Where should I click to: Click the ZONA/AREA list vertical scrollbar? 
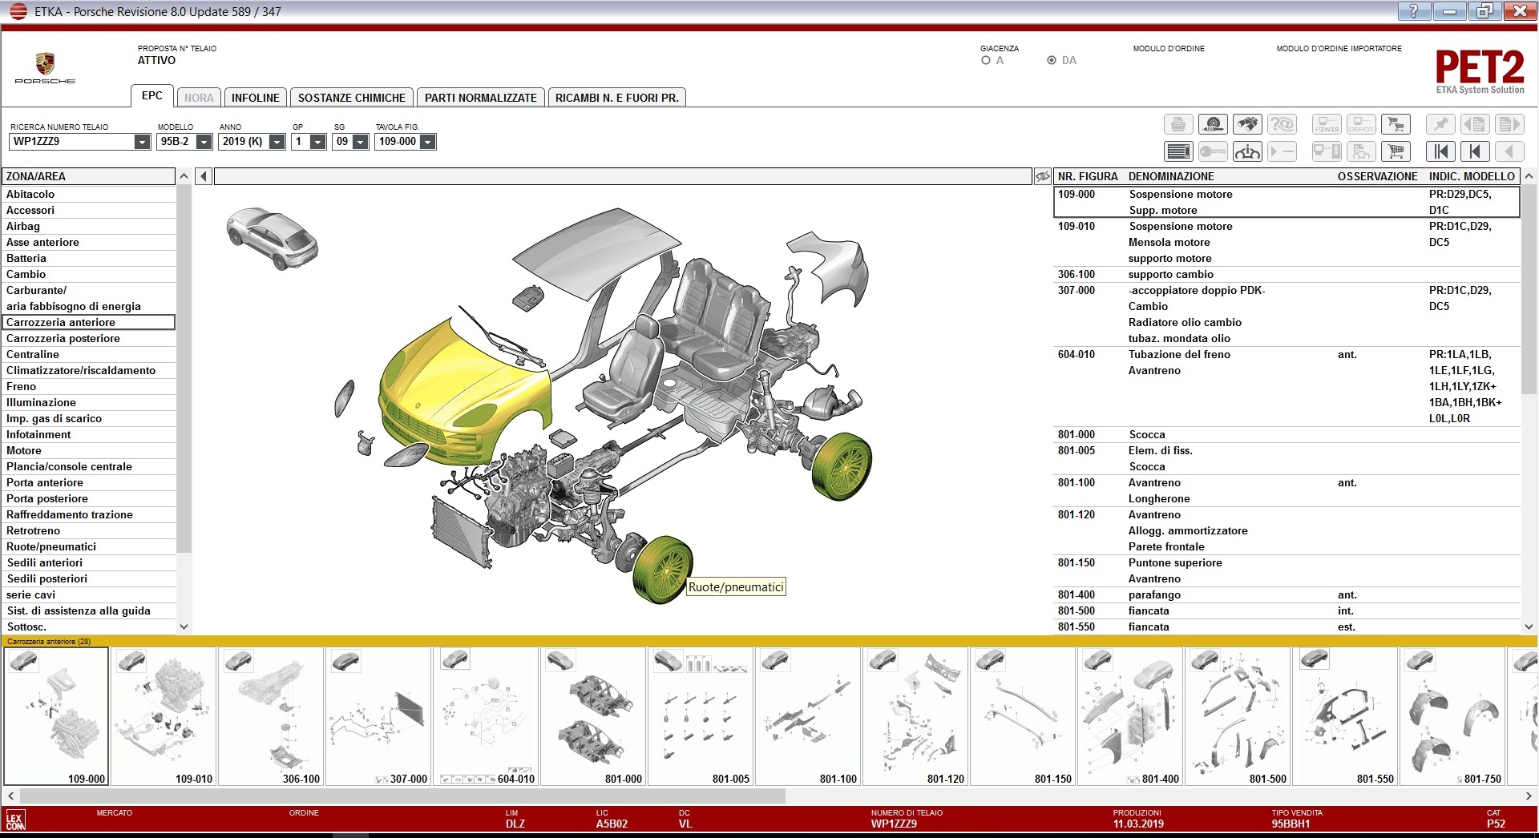[184, 369]
